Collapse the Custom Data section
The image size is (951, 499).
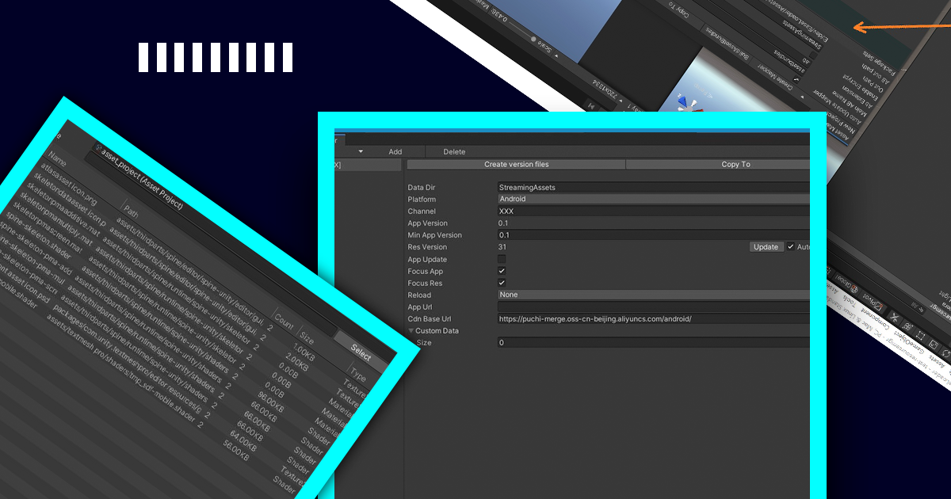pyautogui.click(x=411, y=330)
